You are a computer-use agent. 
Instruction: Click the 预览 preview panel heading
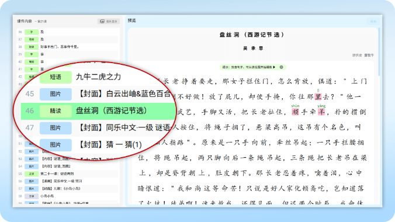click(x=131, y=20)
